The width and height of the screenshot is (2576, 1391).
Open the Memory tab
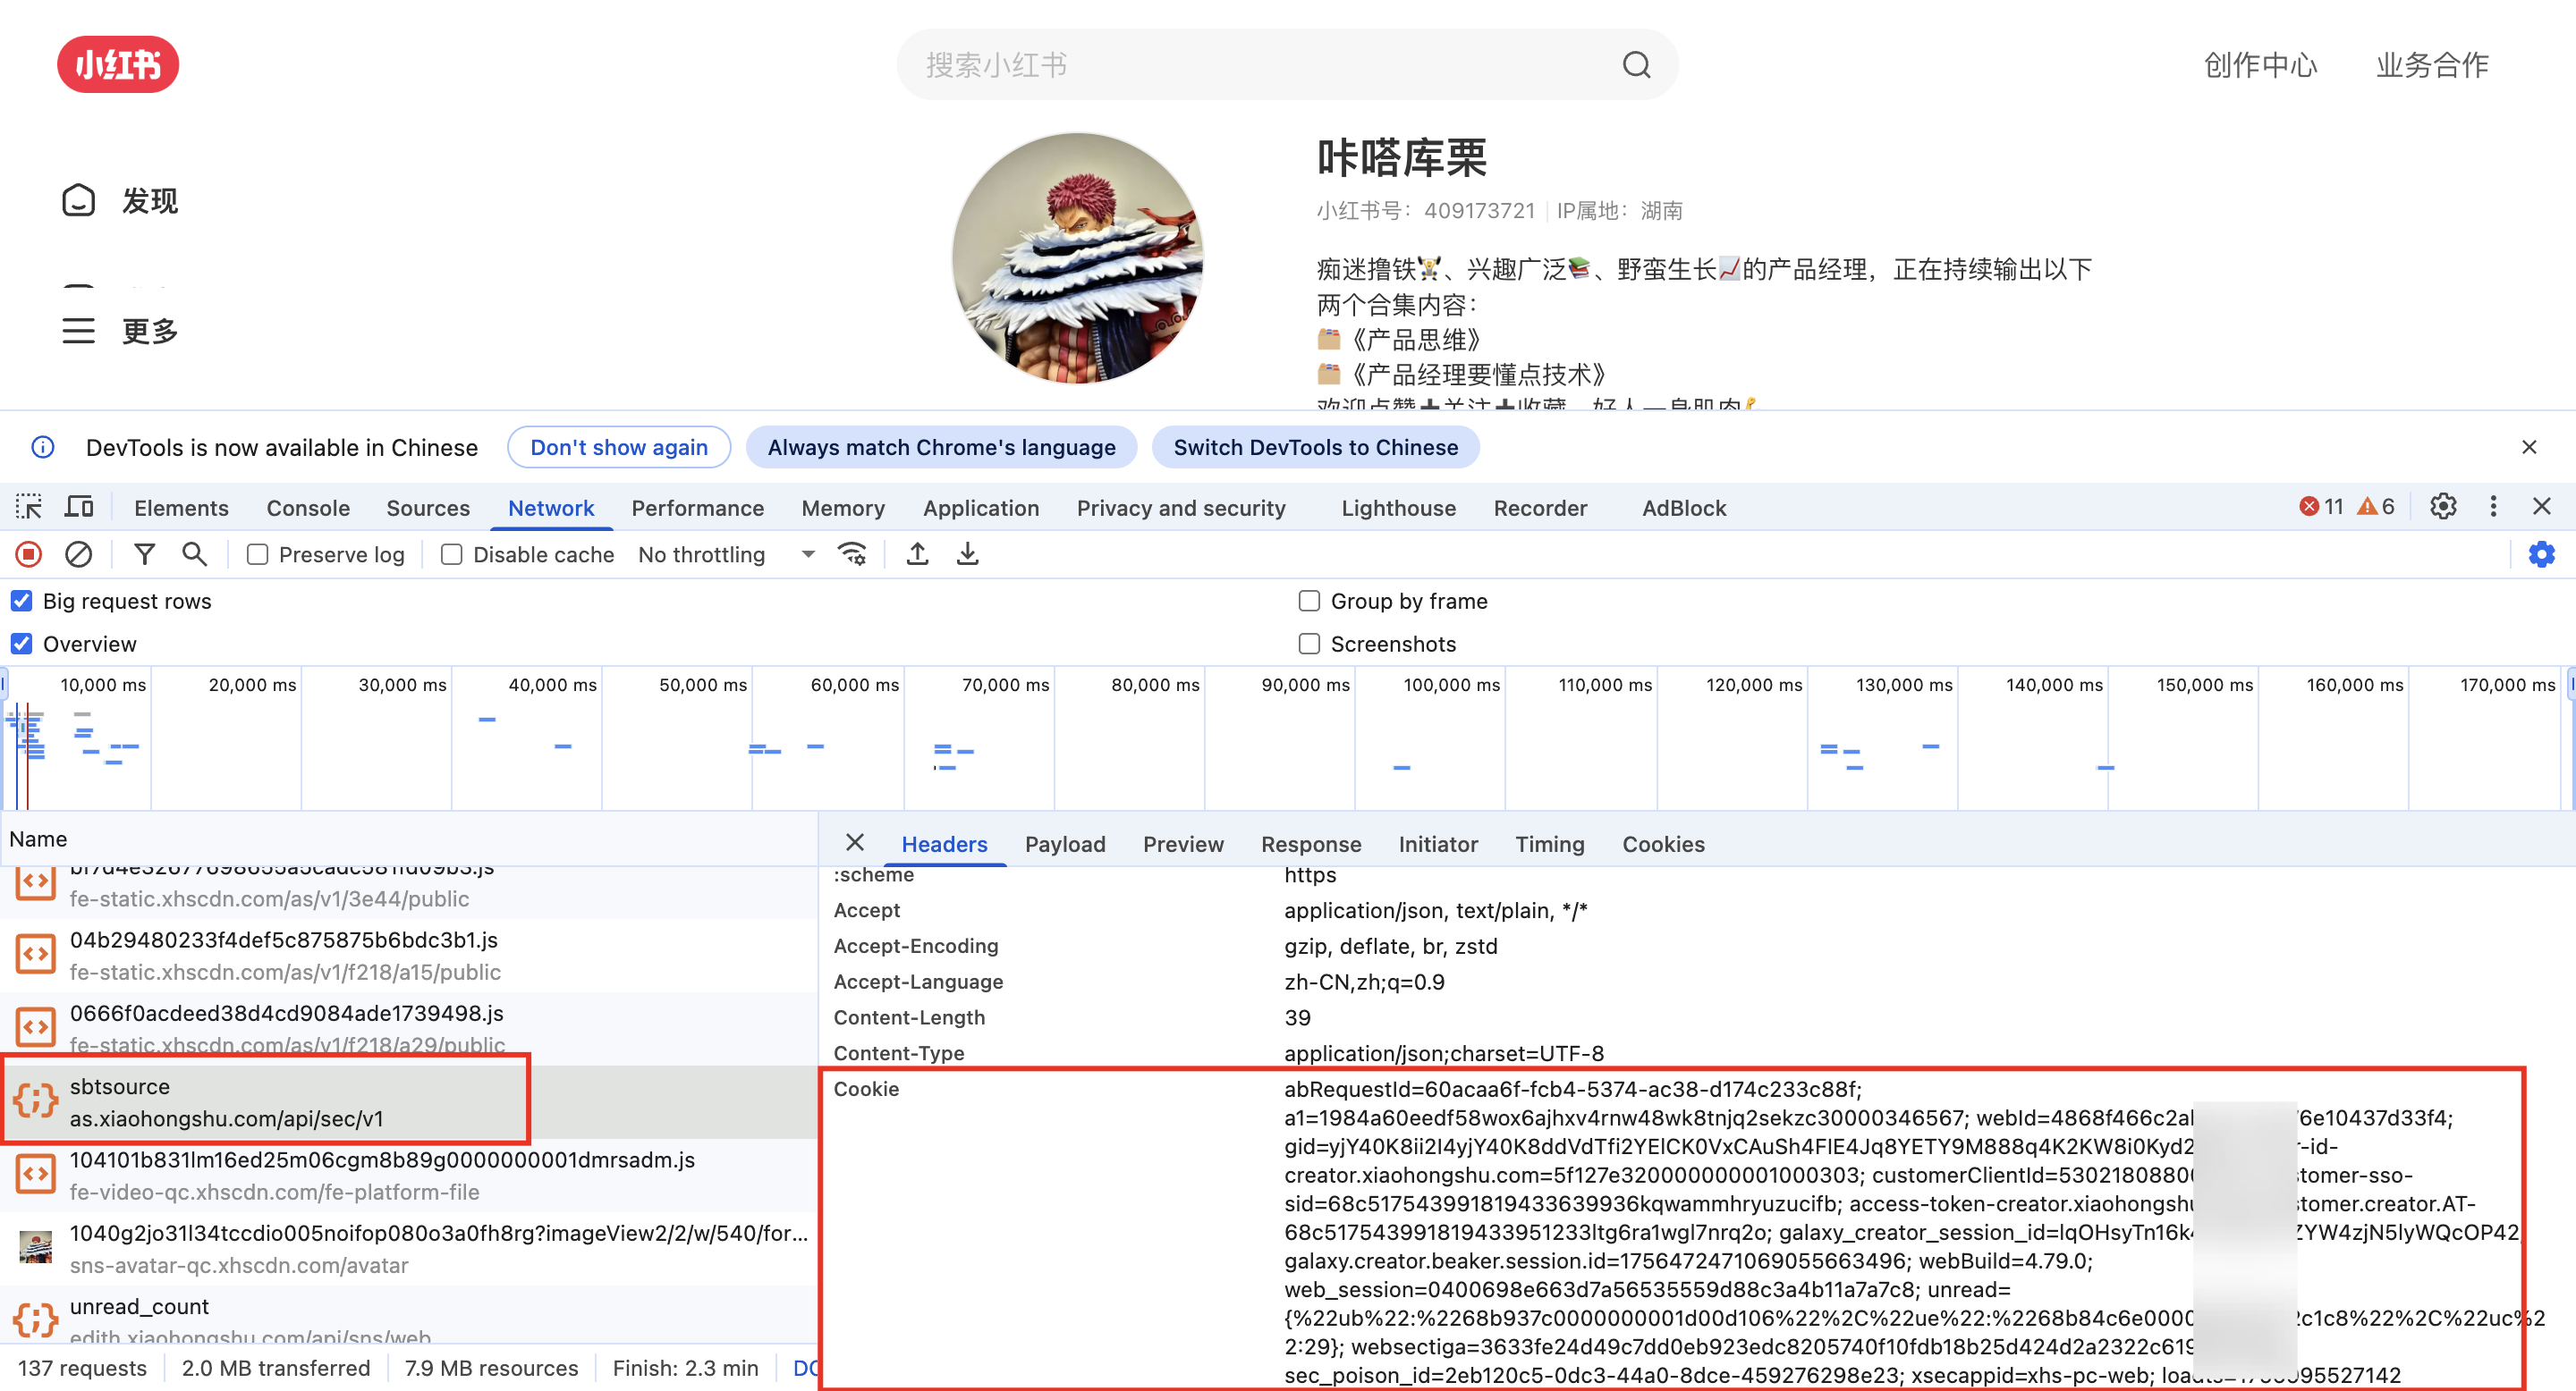click(x=843, y=508)
